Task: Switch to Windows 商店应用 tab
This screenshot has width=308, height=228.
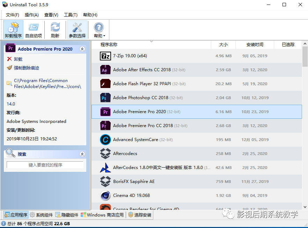Action: (x=102, y=215)
